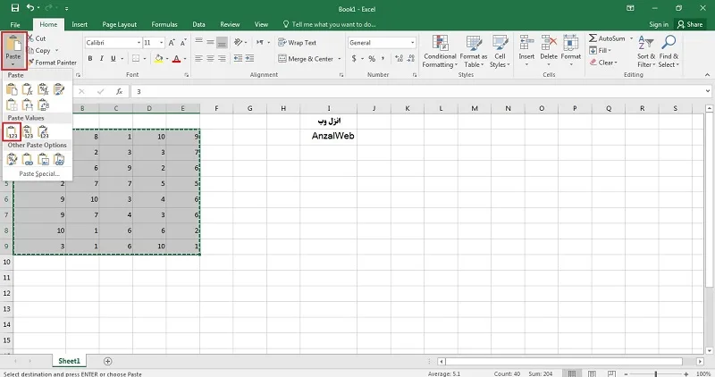
Task: Toggle Bold formatting
Action: click(90, 58)
